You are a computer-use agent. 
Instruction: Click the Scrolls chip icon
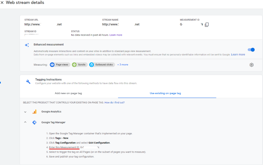[x=74, y=65]
